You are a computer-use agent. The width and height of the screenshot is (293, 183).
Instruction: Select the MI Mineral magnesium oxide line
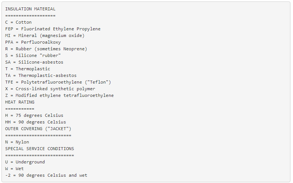(x=45, y=35)
